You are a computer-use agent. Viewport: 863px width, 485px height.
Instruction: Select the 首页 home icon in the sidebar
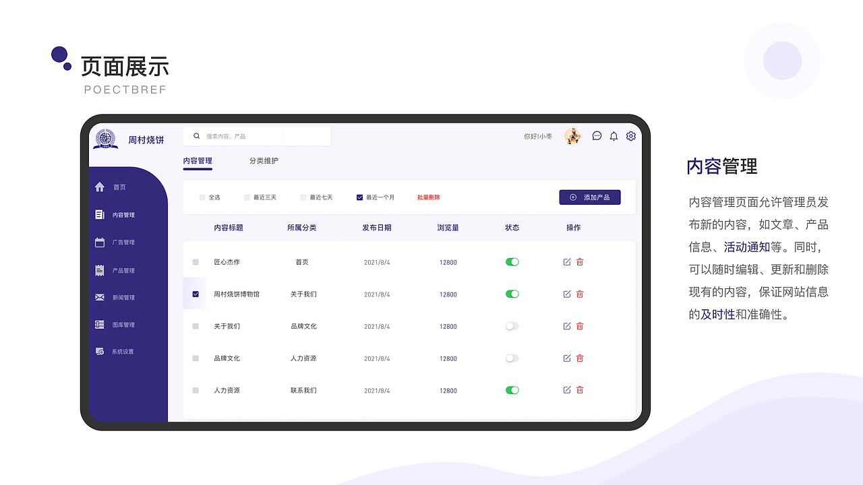(99, 187)
